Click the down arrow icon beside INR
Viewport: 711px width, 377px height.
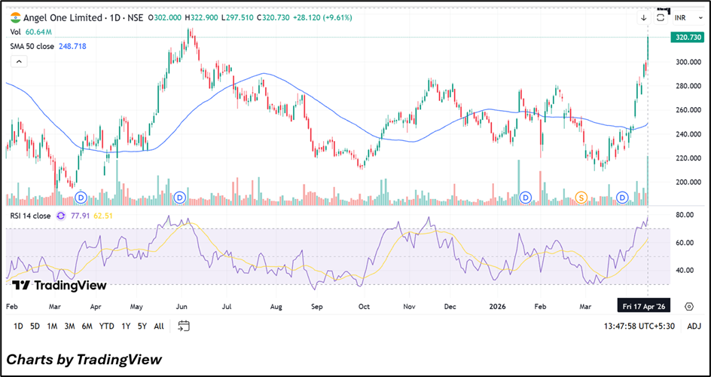(644, 17)
